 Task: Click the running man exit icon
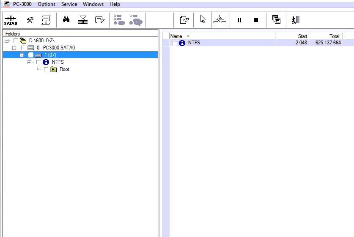coord(296,20)
